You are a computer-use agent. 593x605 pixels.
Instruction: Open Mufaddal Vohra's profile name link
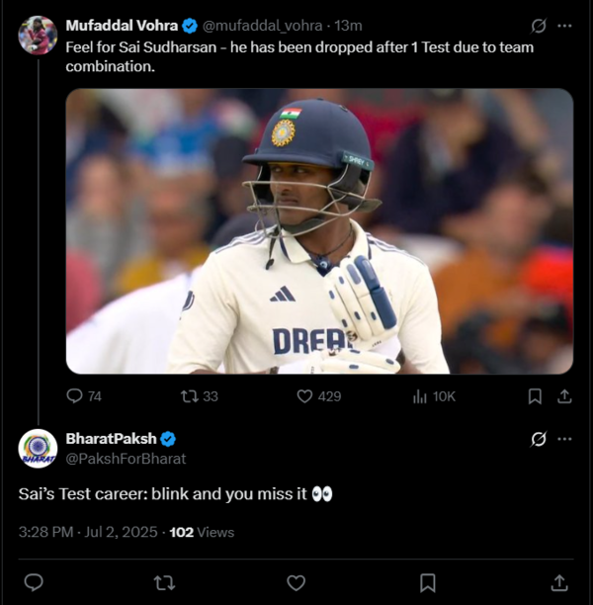(x=122, y=26)
